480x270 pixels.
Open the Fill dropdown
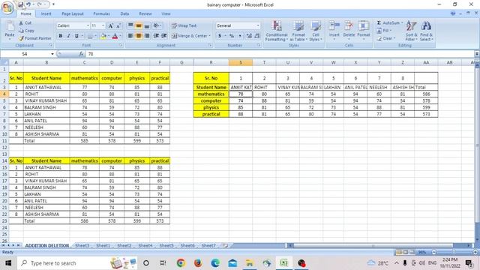pyautogui.click(x=383, y=31)
